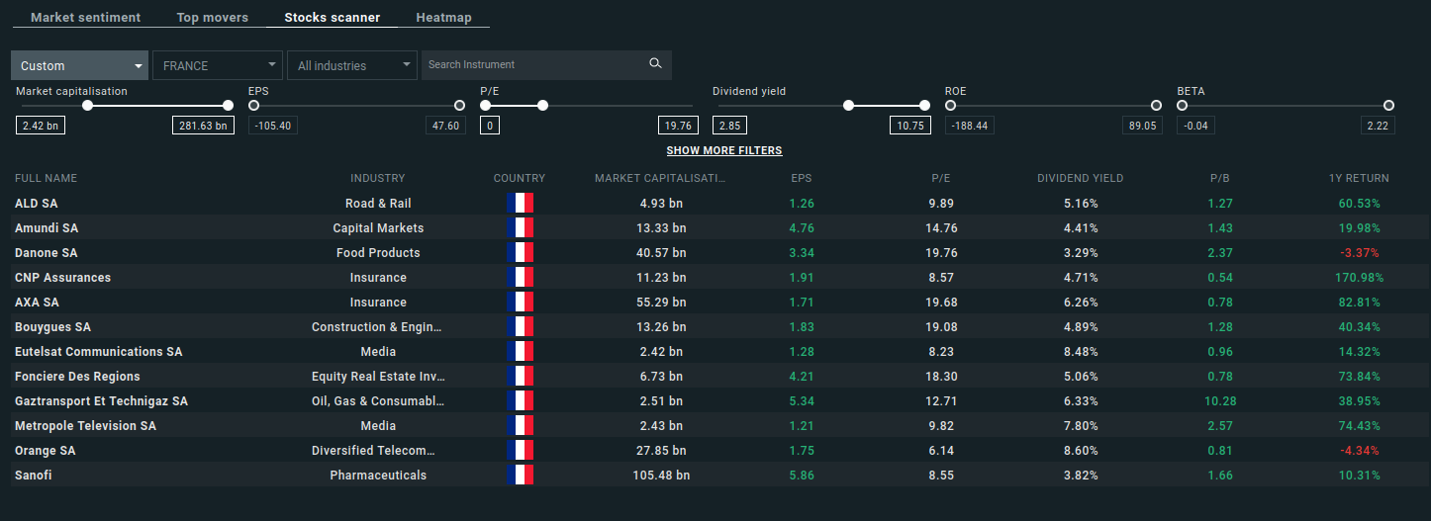Open the All industries dropdown
Screen dimensions: 1431x521
[352, 65]
